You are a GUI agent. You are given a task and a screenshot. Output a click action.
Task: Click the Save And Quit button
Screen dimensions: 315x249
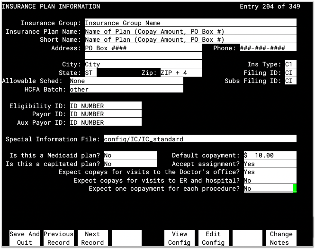tap(25, 238)
